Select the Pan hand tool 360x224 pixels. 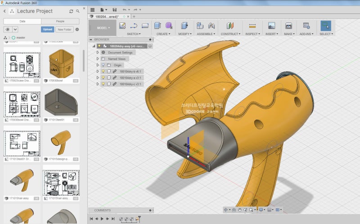239,210
